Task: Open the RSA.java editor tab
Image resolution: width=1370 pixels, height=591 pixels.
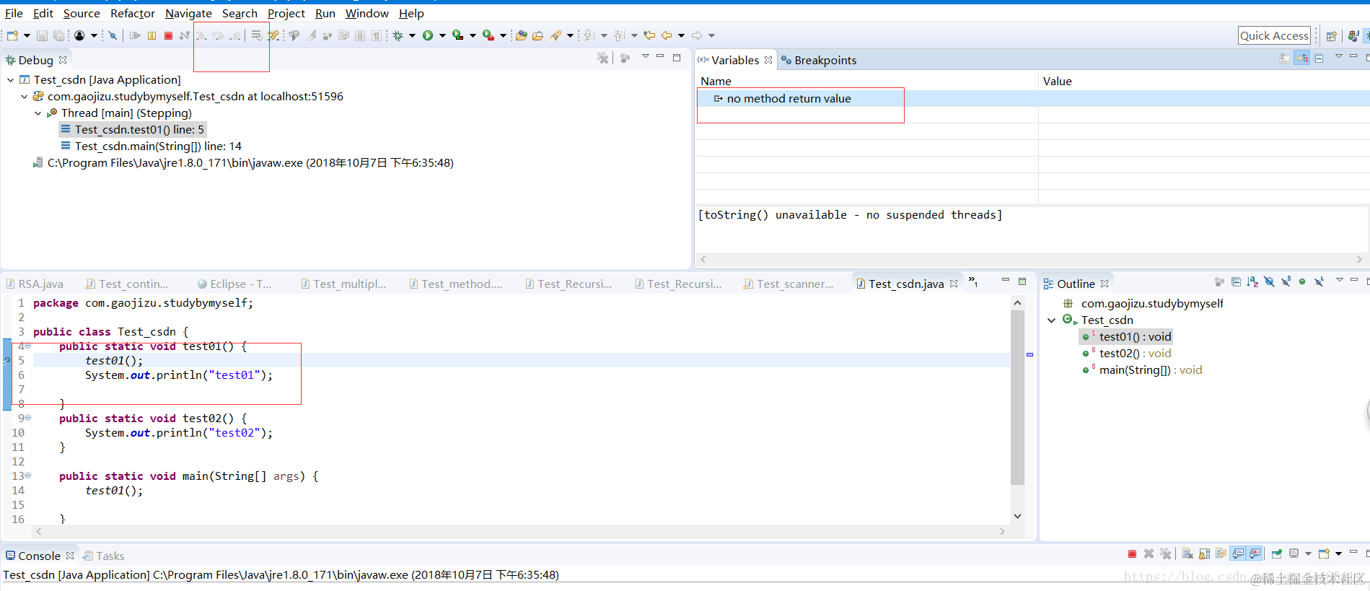Action: click(35, 284)
